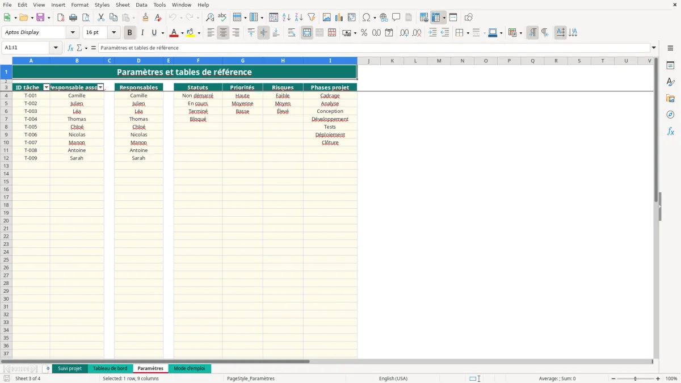
Task: Enable Align Right
Action: [x=236, y=33]
